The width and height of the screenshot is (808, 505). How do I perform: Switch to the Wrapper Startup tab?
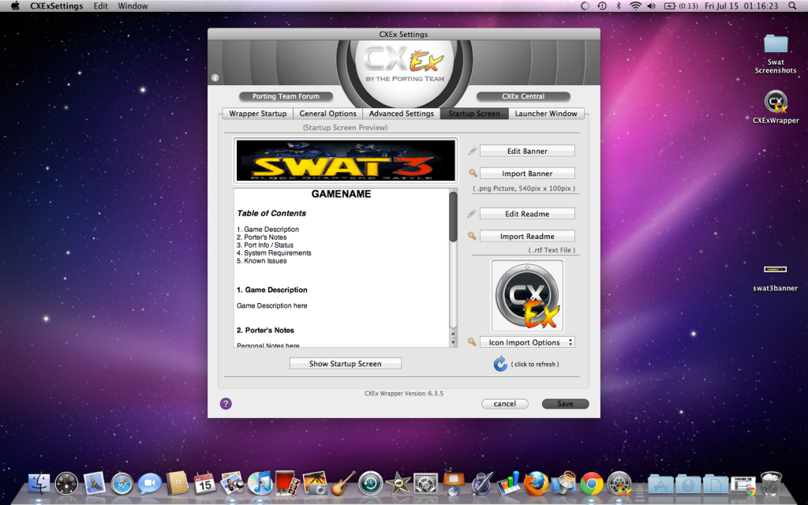click(258, 114)
